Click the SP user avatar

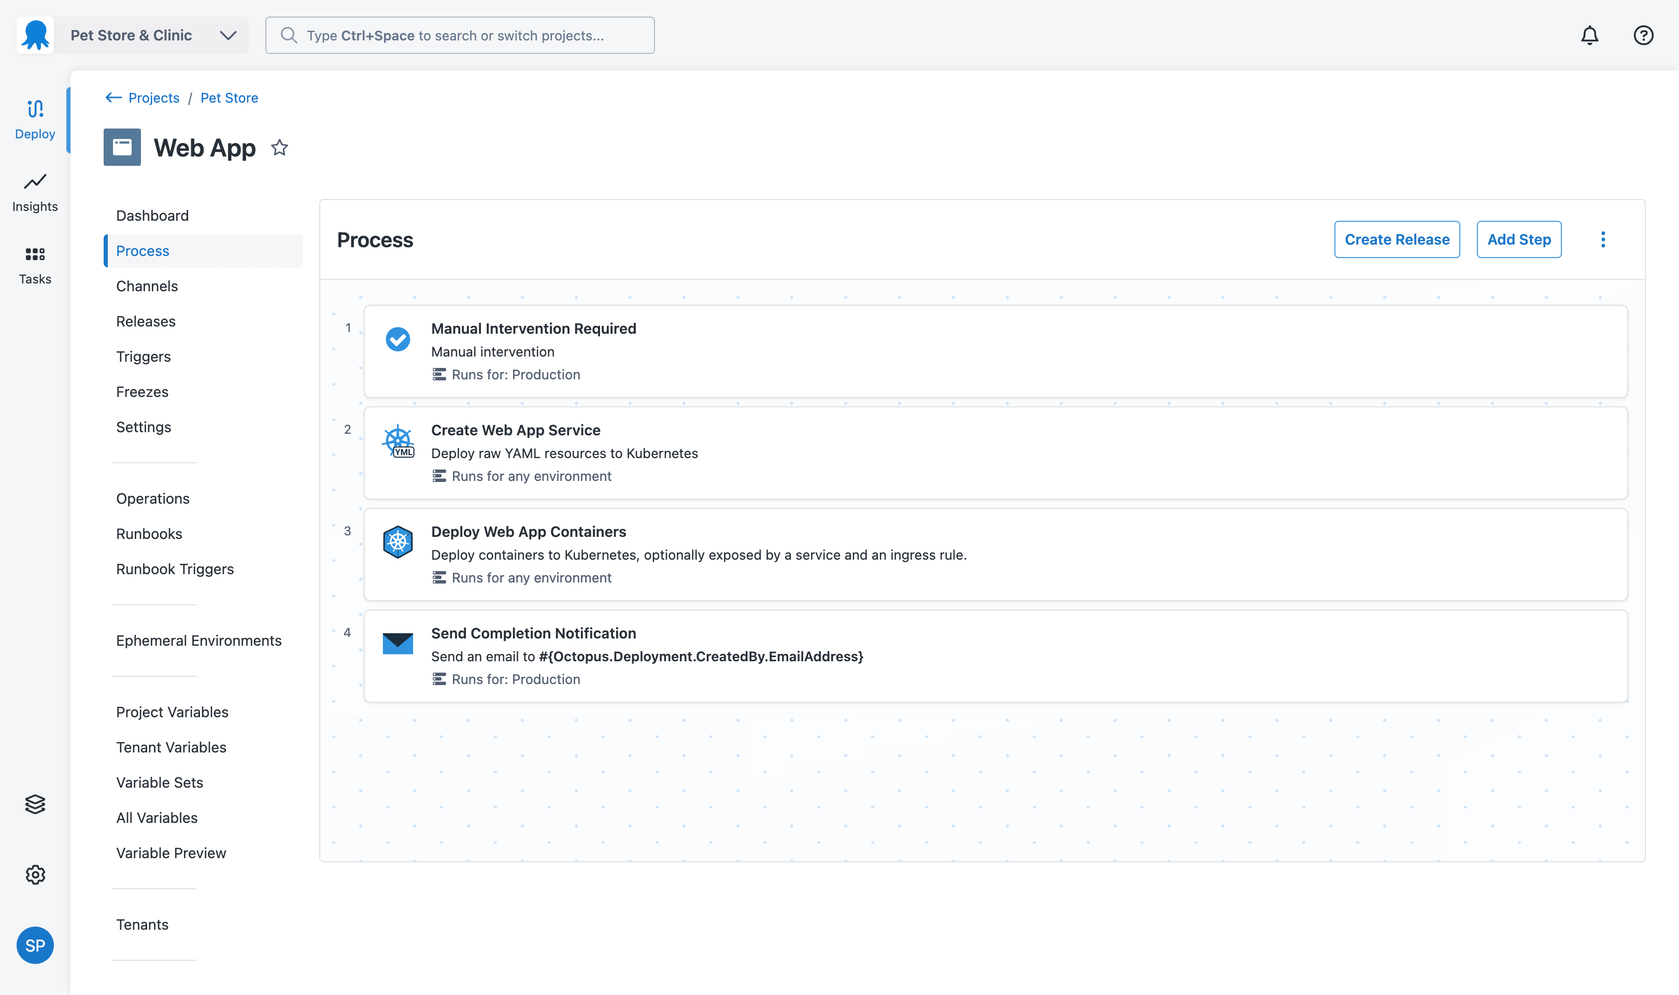click(x=35, y=945)
